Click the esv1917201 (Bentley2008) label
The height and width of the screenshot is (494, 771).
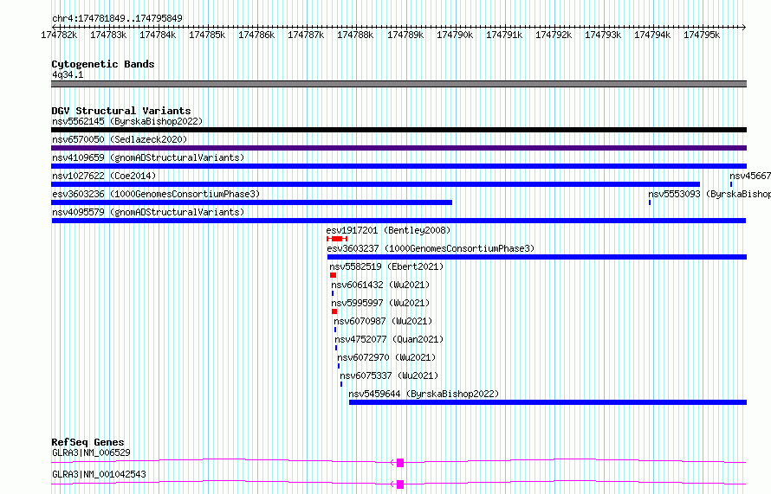(x=388, y=230)
